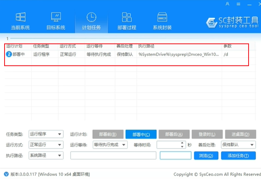The width and height of the screenshot is (261, 179).
Task: Open the 系统封装 box icon
Action: pyautogui.click(x=162, y=17)
